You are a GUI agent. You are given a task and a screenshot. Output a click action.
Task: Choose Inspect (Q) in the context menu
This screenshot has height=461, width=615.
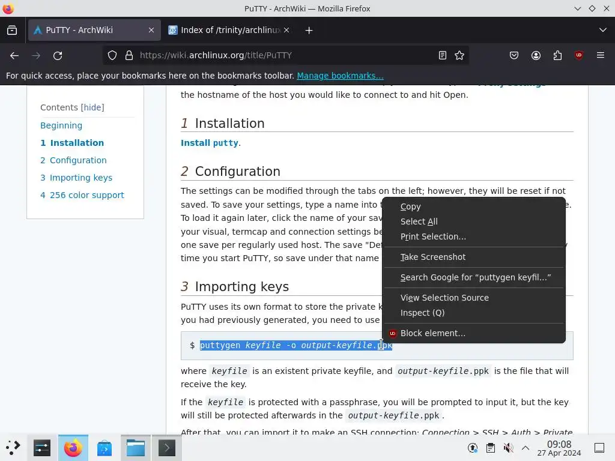coord(474,313)
